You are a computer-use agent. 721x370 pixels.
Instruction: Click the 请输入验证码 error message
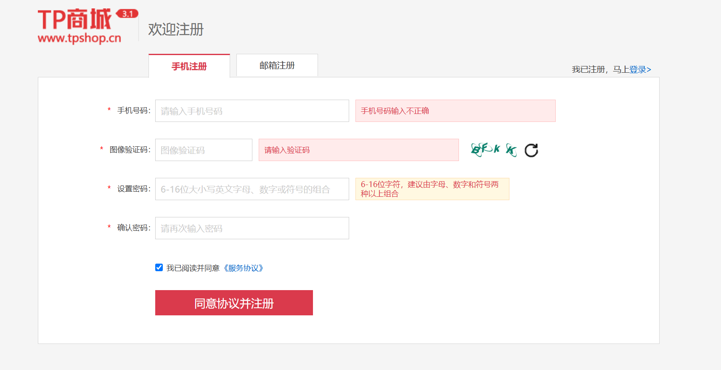359,150
